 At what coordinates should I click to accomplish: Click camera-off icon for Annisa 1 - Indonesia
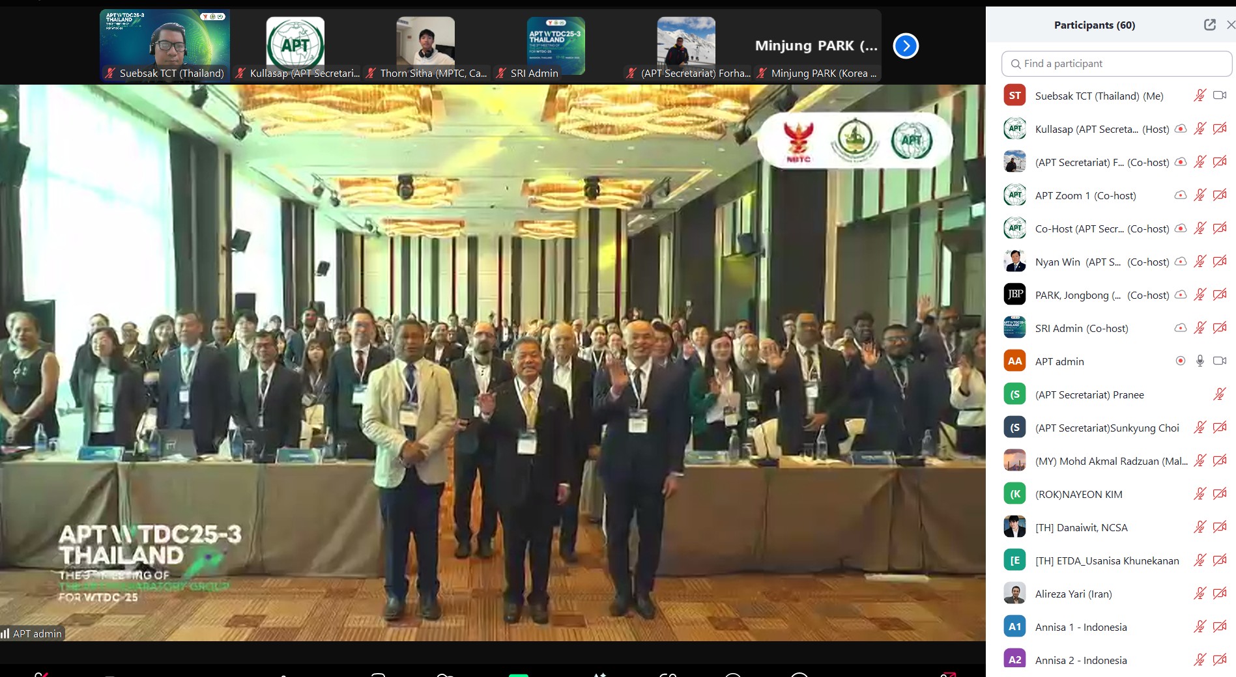1220,627
